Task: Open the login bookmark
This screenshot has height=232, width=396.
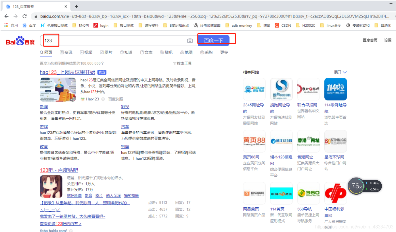Action: [x=101, y=25]
